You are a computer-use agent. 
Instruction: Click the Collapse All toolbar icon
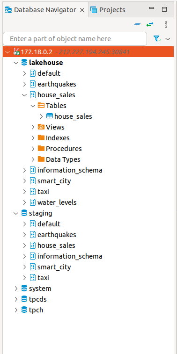pos(138,24)
